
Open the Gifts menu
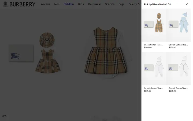click(81, 4)
